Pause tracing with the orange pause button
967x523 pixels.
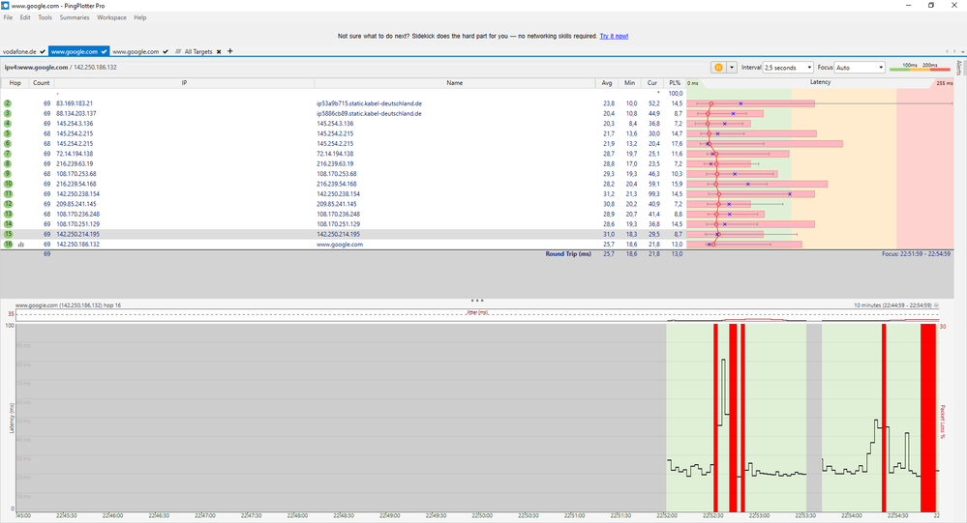tap(718, 67)
